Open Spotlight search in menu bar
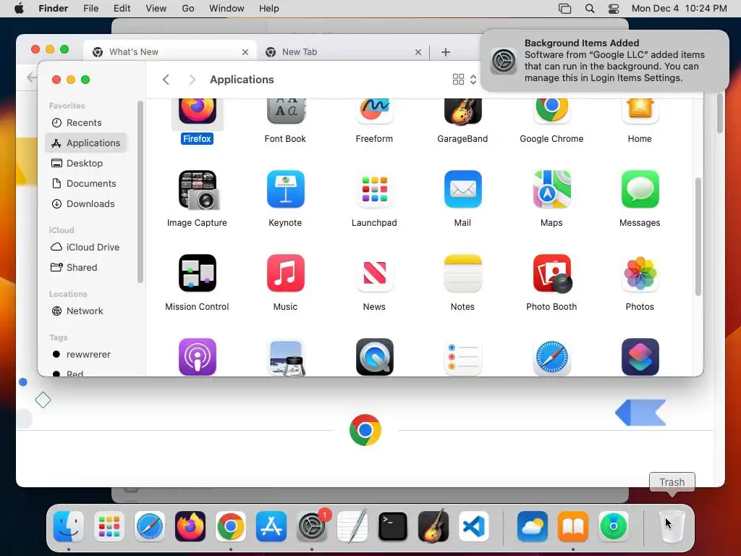Image resolution: width=741 pixels, height=556 pixels. click(590, 9)
